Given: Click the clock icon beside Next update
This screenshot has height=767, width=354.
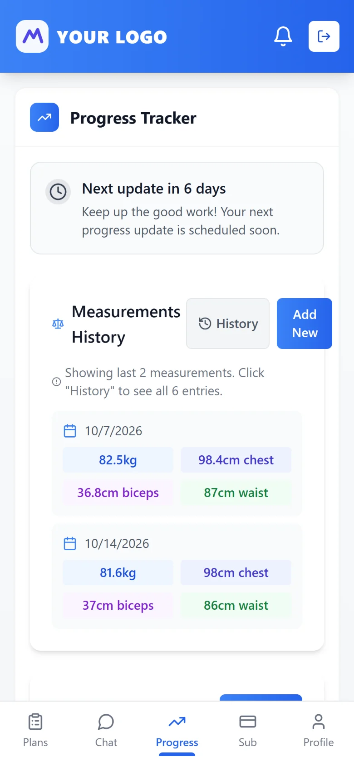Looking at the screenshot, I should click(x=58, y=192).
